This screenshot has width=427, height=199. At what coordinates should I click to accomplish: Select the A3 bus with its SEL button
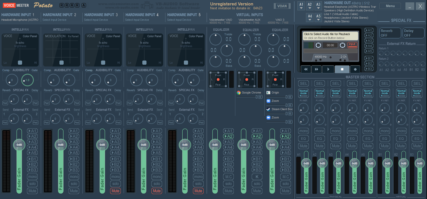pyautogui.click(x=336, y=84)
